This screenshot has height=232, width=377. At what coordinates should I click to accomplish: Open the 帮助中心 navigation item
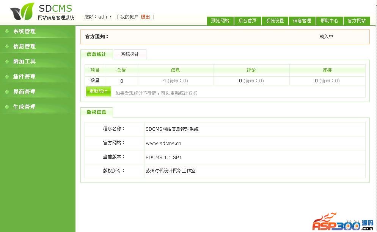click(329, 21)
